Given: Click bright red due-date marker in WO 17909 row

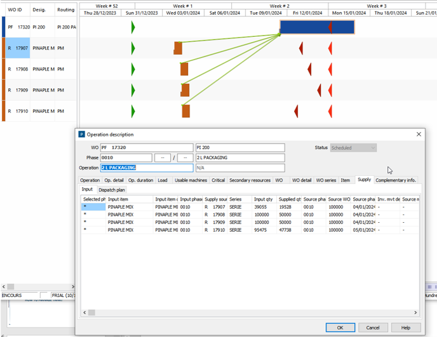Looking at the screenshot, I should point(330,90).
